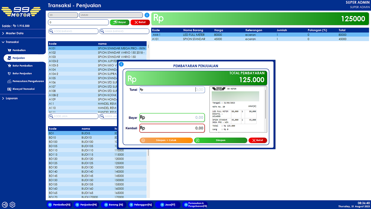
Task: Select the SPION STANDAR cart row
Action: pos(260,39)
